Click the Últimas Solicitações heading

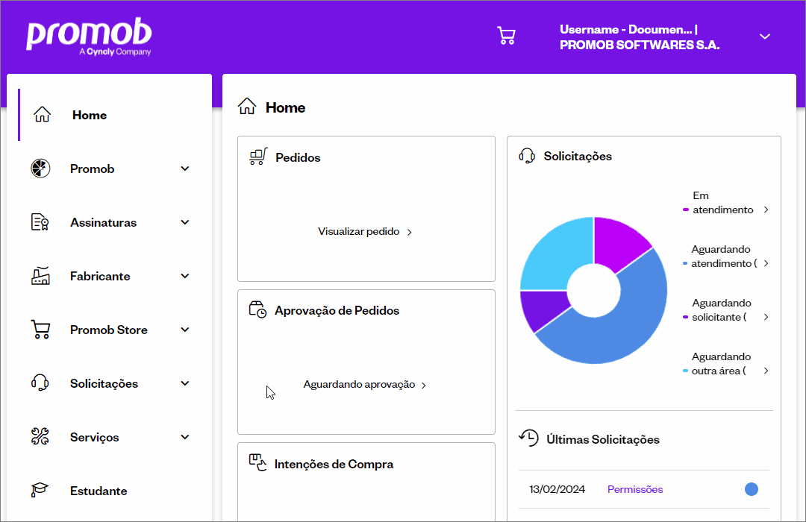(603, 440)
